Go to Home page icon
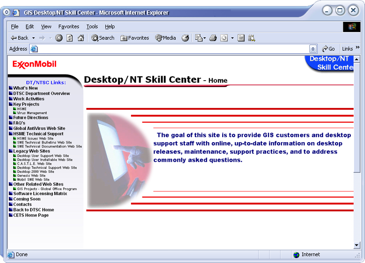Viewport: 365px width, 263px height. point(81,38)
